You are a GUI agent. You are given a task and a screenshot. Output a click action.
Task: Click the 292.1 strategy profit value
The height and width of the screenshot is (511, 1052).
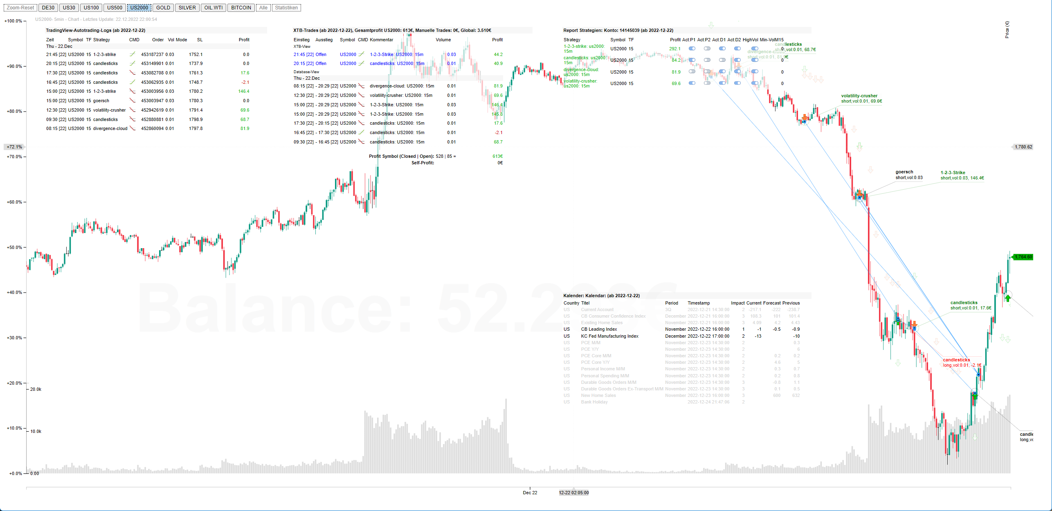tap(675, 49)
